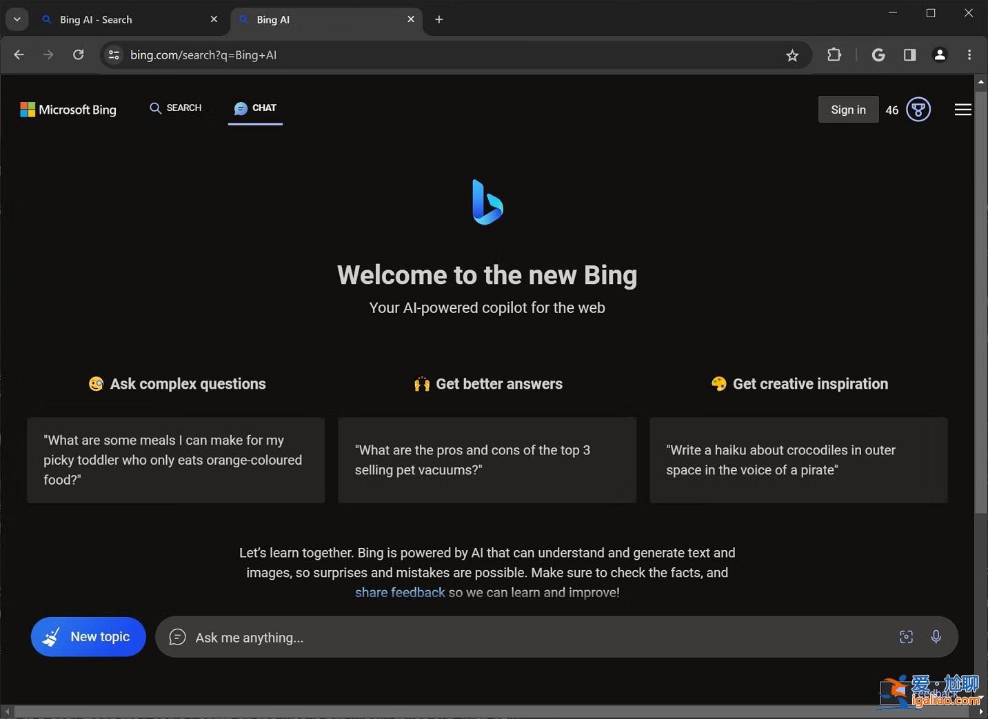Bookmark this page with the star icon

point(792,54)
